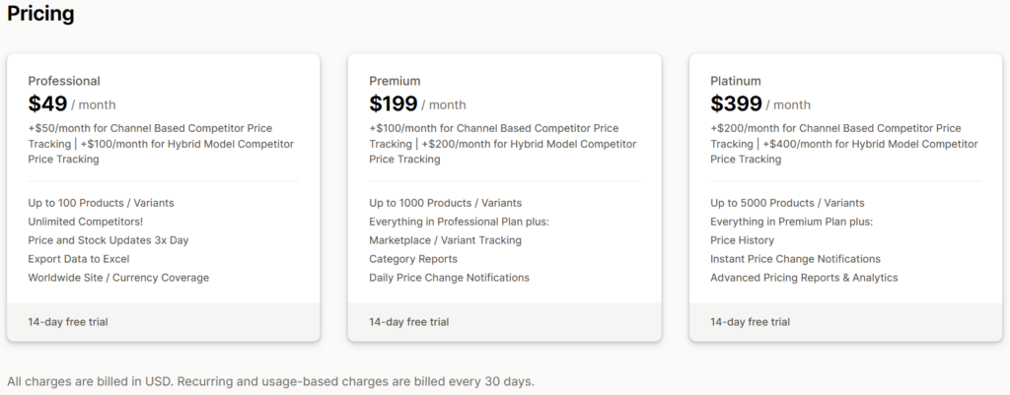Screen dimensions: 1010x395
Task: Click 'Price History' in Platinum plan
Action: tap(742, 240)
